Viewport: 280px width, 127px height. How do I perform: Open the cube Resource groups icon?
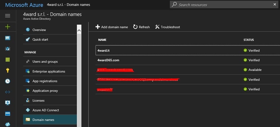[x=8, y=49]
